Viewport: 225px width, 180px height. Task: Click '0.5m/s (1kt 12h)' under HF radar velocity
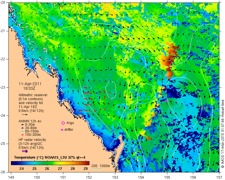pos(31,148)
